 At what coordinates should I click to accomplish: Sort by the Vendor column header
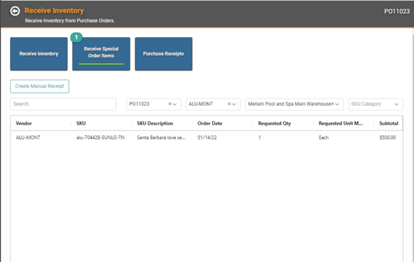coord(24,123)
